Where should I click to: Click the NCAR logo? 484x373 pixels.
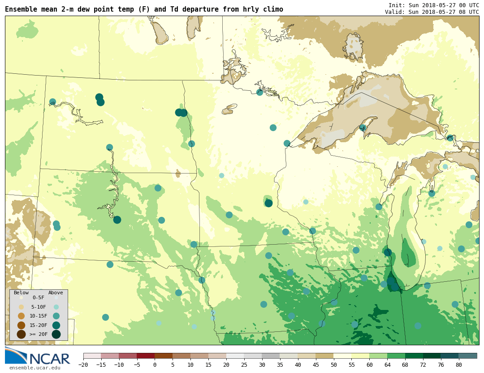(37, 356)
